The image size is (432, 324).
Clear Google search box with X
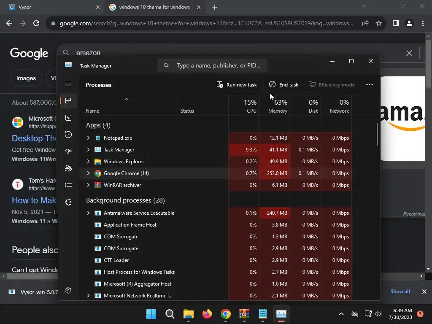coord(409,53)
